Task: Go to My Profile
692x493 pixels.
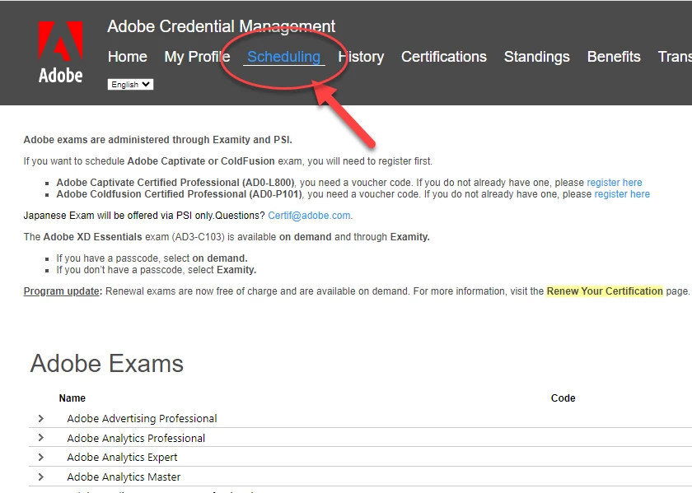Action: [197, 57]
